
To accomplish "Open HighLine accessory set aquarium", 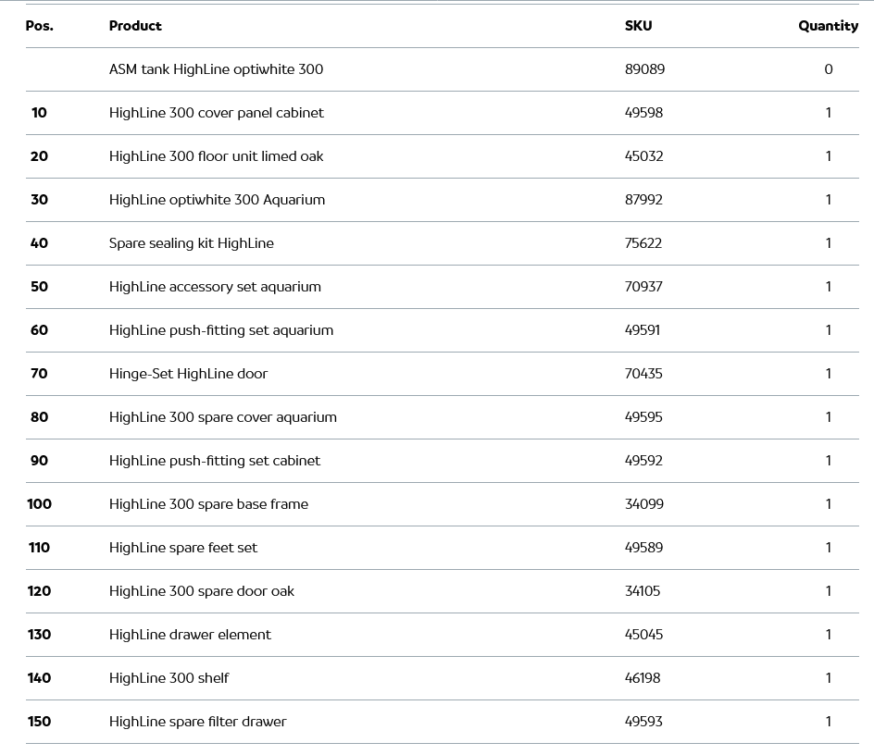I will (x=215, y=287).
